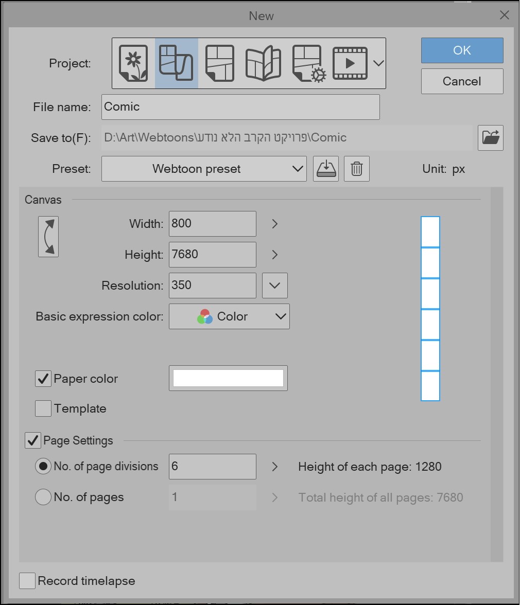
Task: Enable the Record timelapse checkbox
Action: [x=28, y=581]
